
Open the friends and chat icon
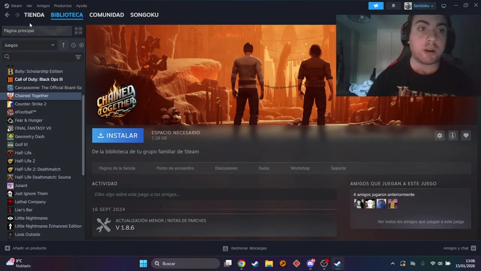pos(473,248)
